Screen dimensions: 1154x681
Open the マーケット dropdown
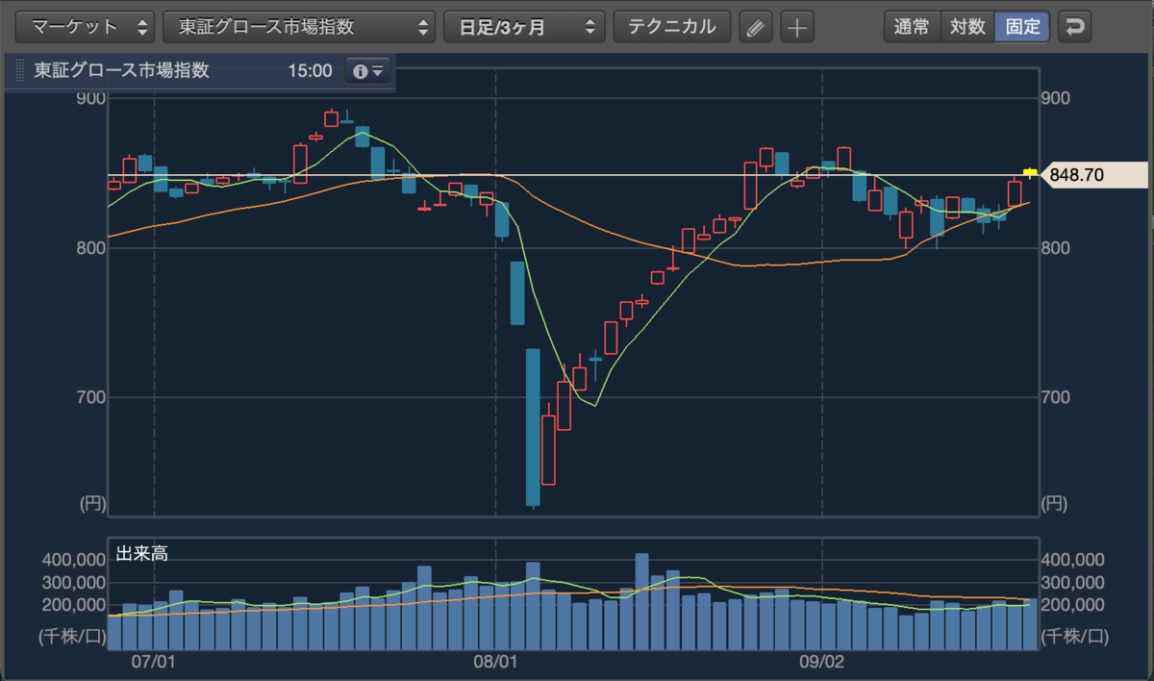pyautogui.click(x=87, y=27)
